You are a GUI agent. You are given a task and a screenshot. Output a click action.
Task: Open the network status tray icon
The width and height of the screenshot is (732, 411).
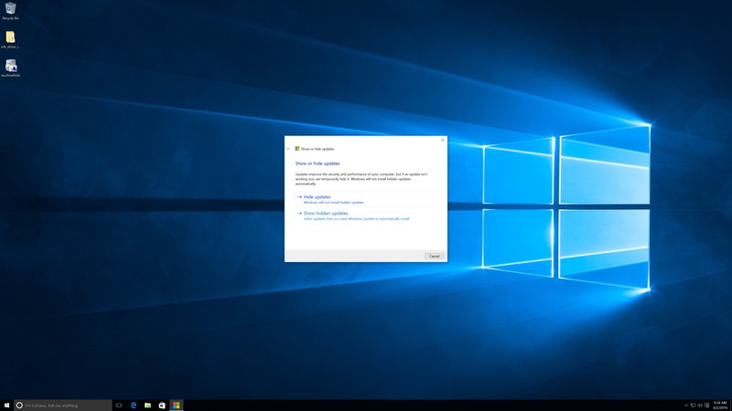(x=693, y=405)
